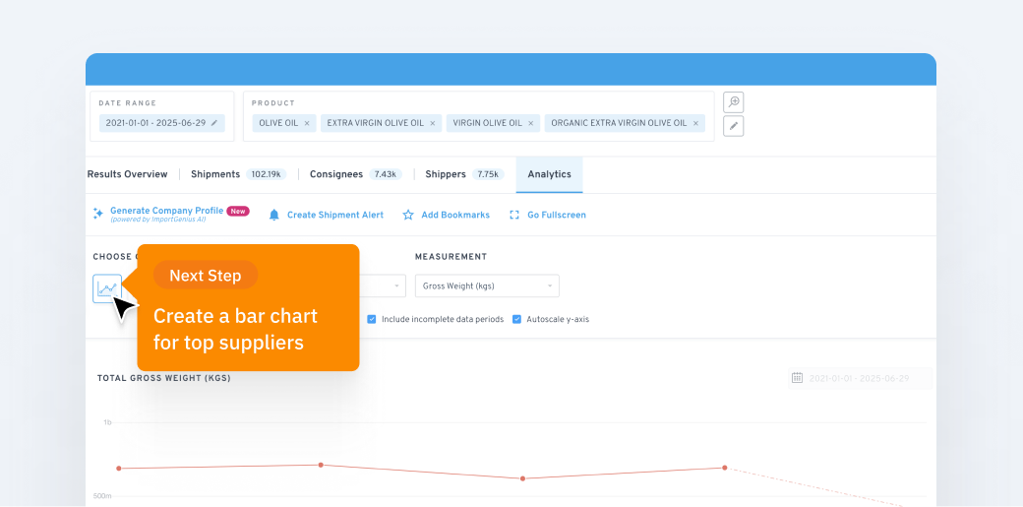Image resolution: width=1023 pixels, height=507 pixels.
Task: Click the calendar icon above chart
Action: [798, 378]
